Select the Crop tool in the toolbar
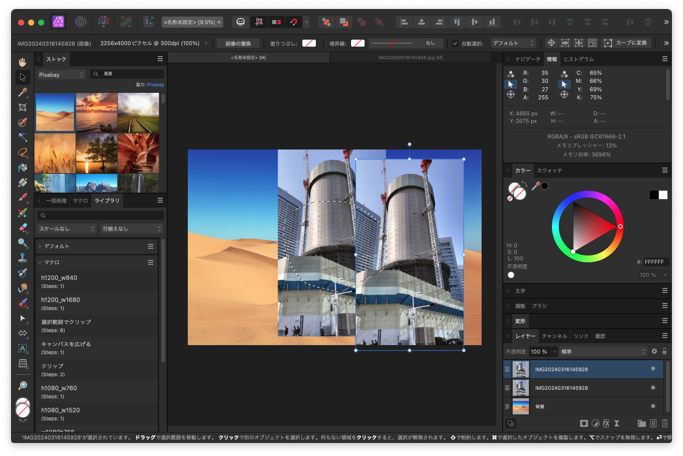Viewport: 683px width, 456px height. click(x=23, y=107)
